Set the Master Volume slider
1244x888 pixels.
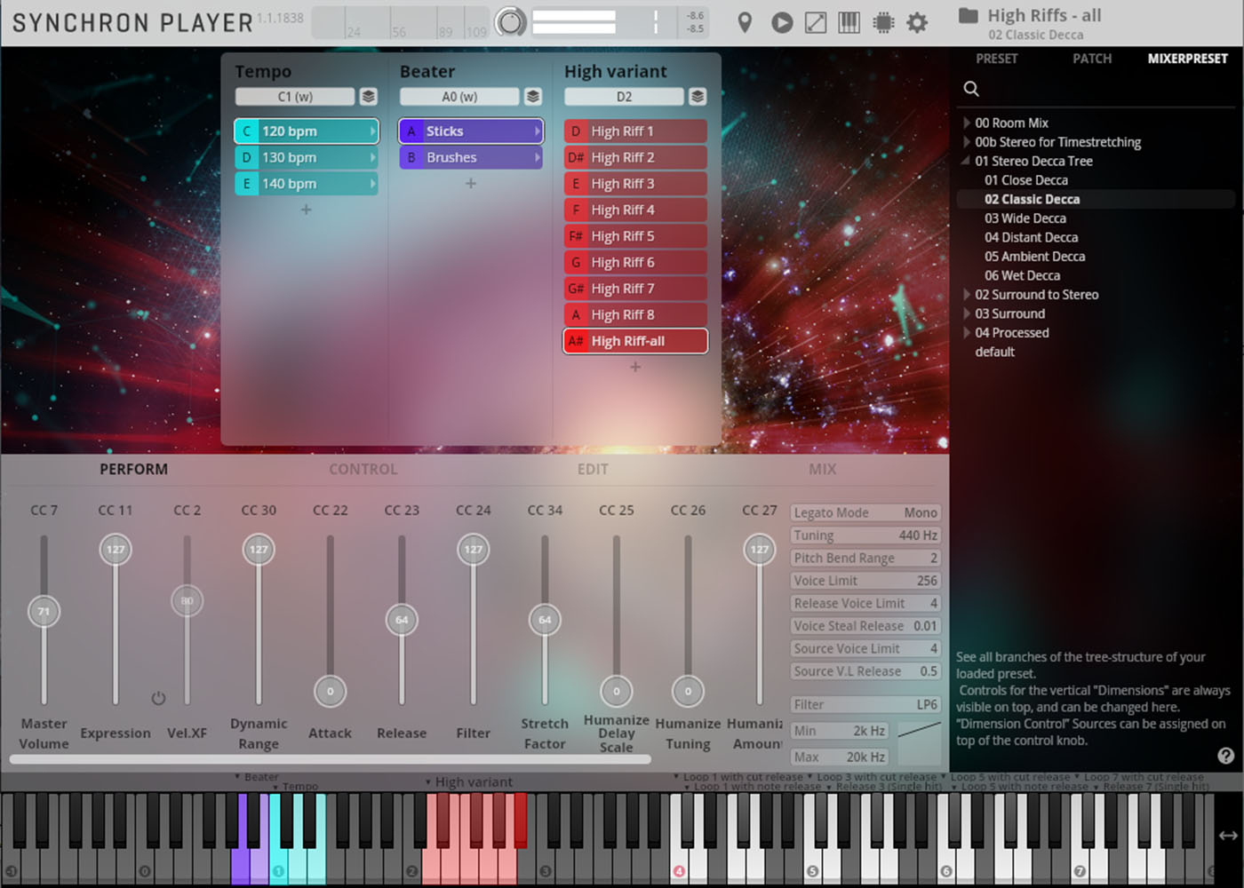(x=44, y=611)
